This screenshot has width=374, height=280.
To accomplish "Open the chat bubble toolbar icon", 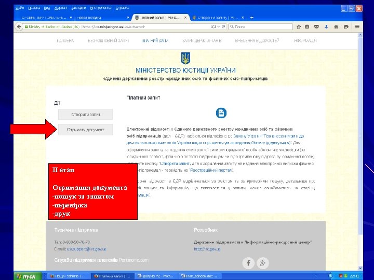I will tap(346, 27).
